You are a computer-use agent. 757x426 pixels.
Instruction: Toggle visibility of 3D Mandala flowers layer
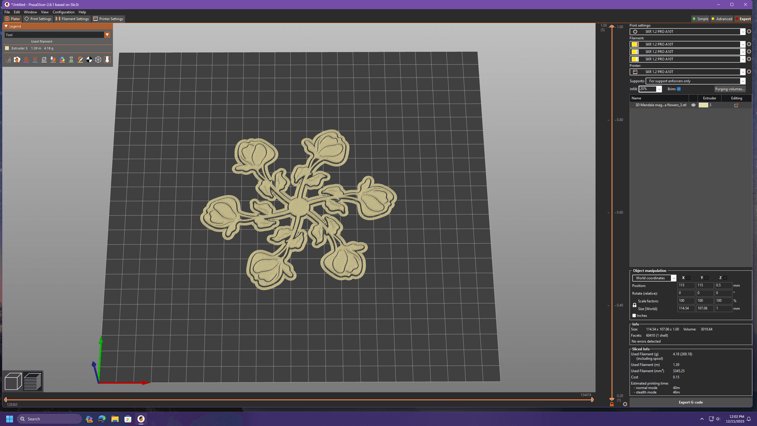tap(693, 105)
